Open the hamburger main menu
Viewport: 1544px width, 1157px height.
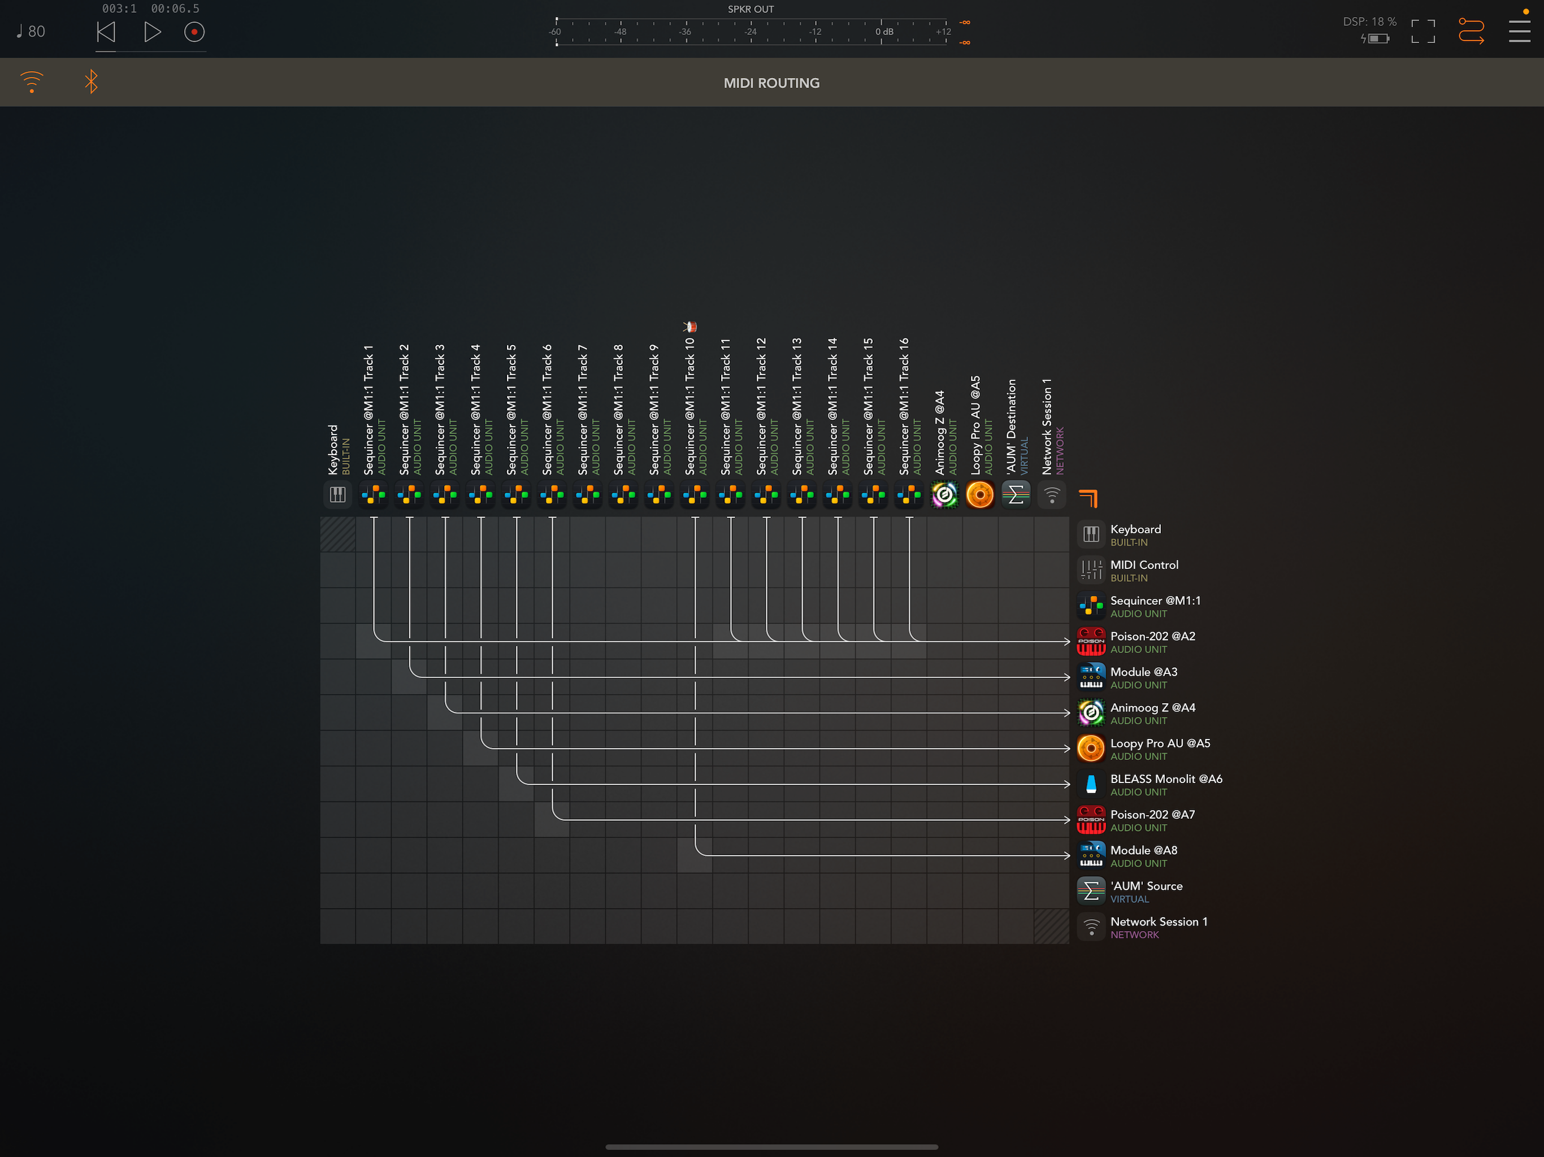1519,32
